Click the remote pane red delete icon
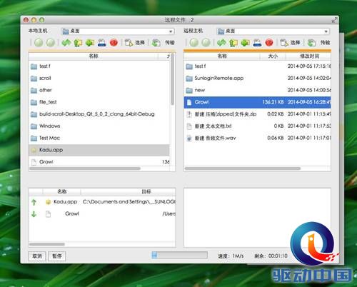This screenshot has height=287, width=357. [269, 43]
